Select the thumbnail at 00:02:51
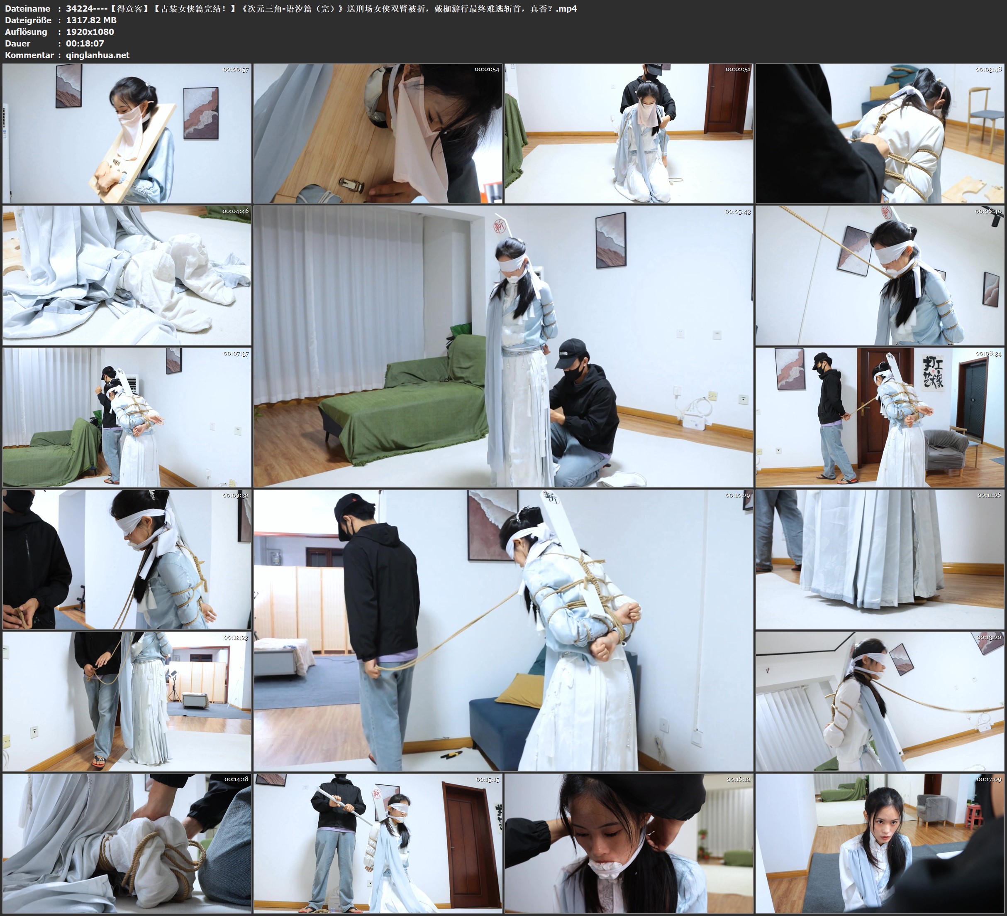The image size is (1007, 916). point(628,134)
